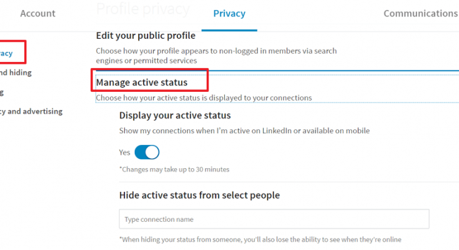Click the hiding status footnote text
Screen dimensions: 459x250
(260, 239)
